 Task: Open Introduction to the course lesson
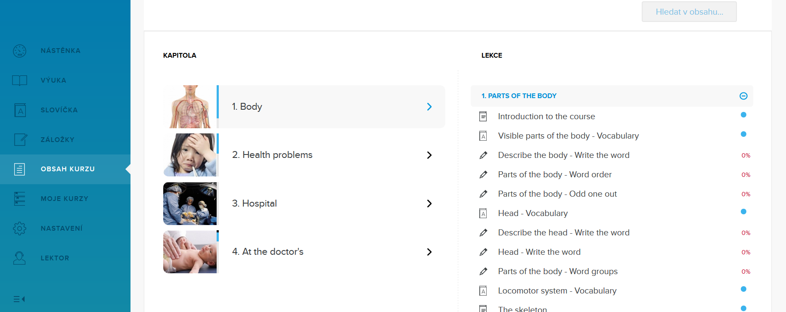(x=546, y=117)
